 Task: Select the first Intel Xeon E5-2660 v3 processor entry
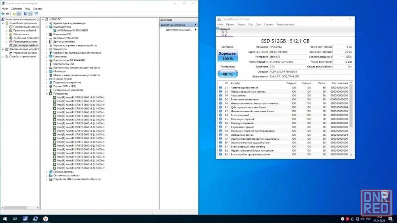(x=81, y=98)
